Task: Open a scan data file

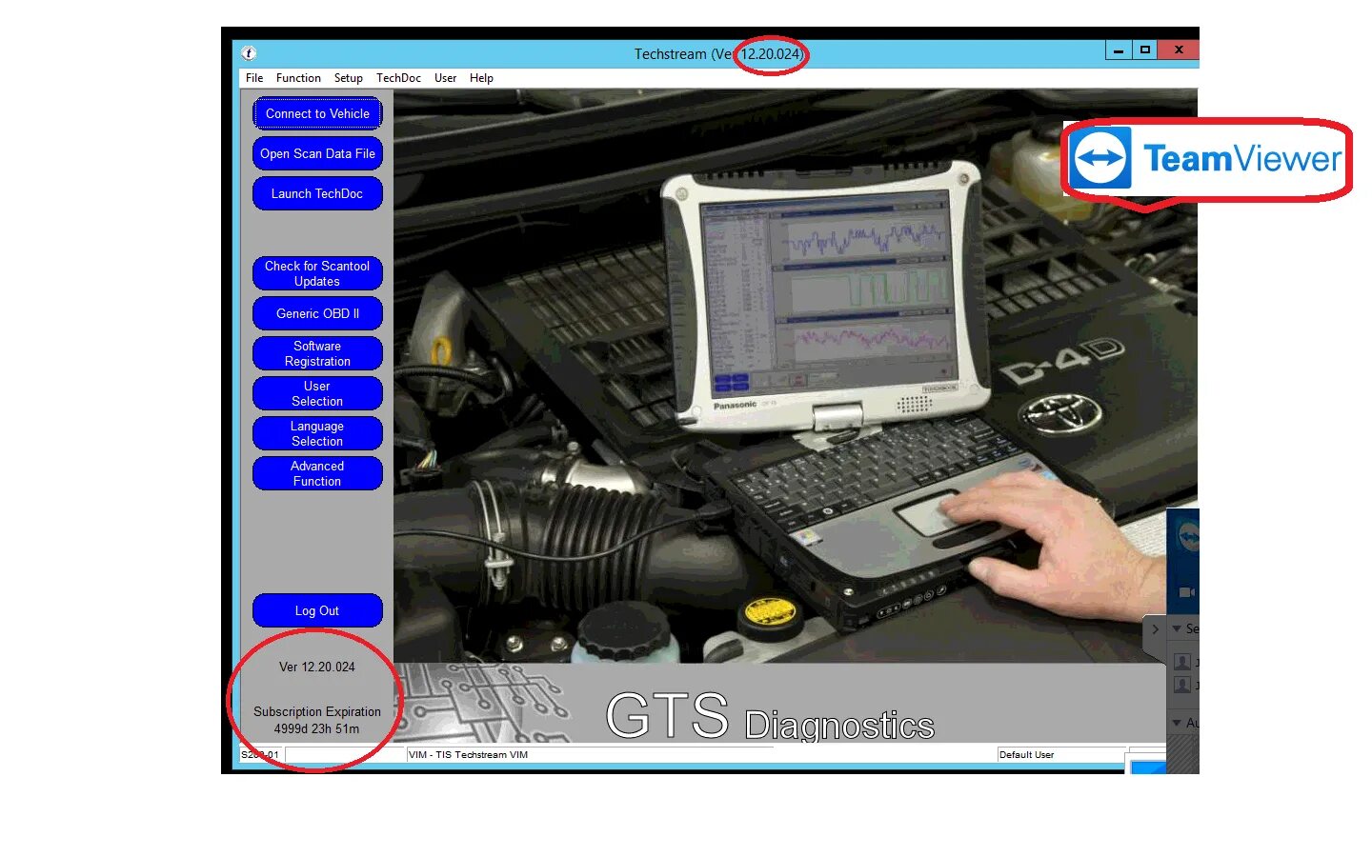Action: click(317, 153)
